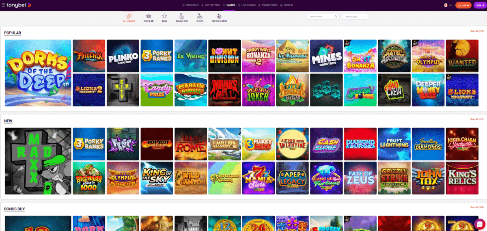
Task: Select the Casino nav item
Action: tap(229, 5)
